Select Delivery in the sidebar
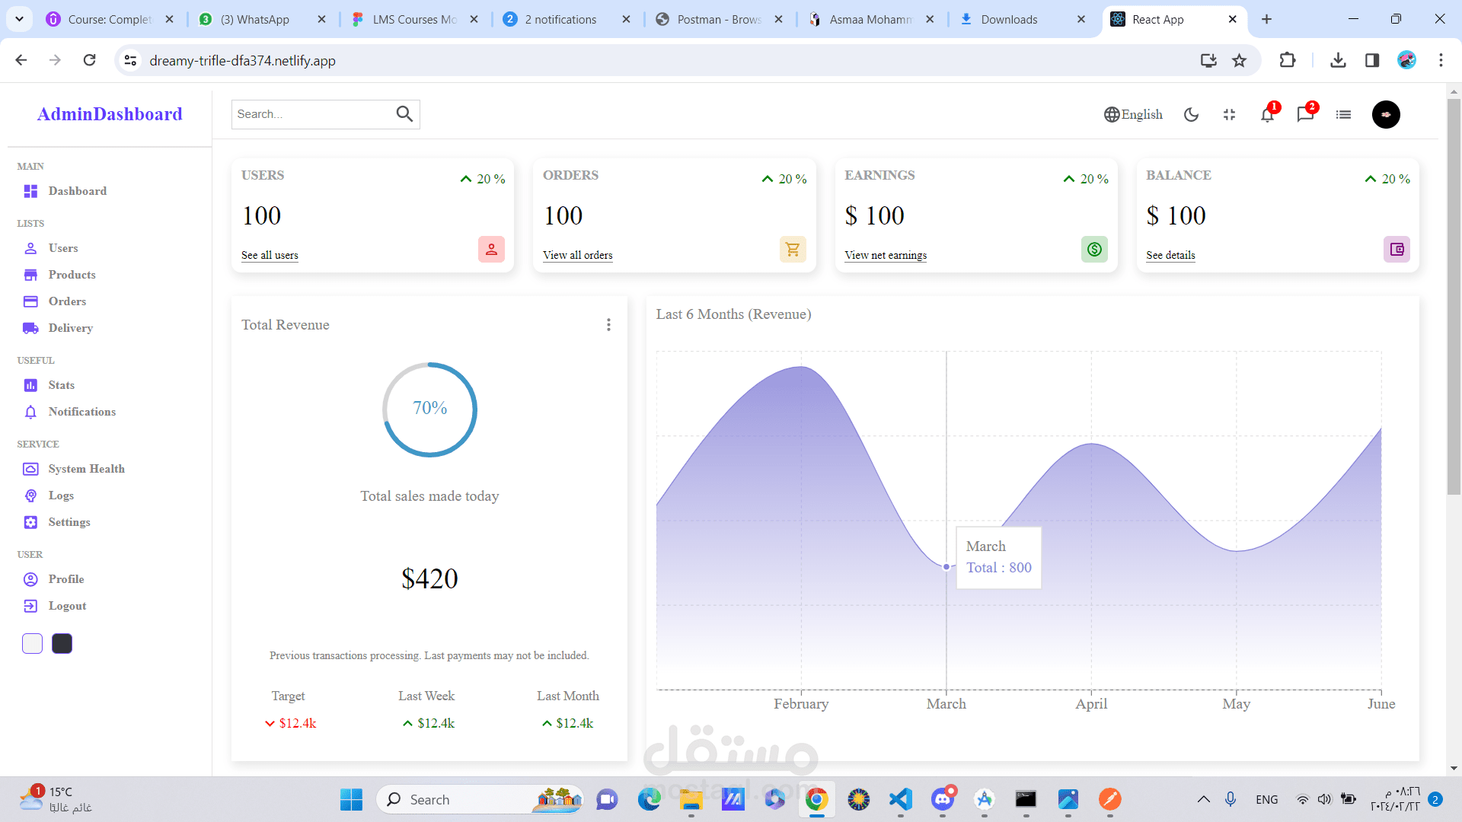The image size is (1462, 822). tap(58, 328)
